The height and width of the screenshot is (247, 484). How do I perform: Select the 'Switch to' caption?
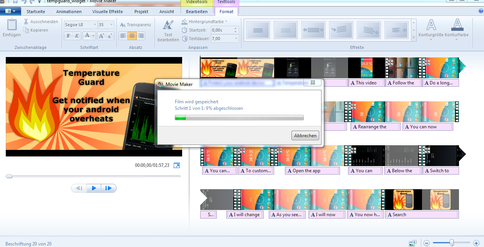click(440, 171)
